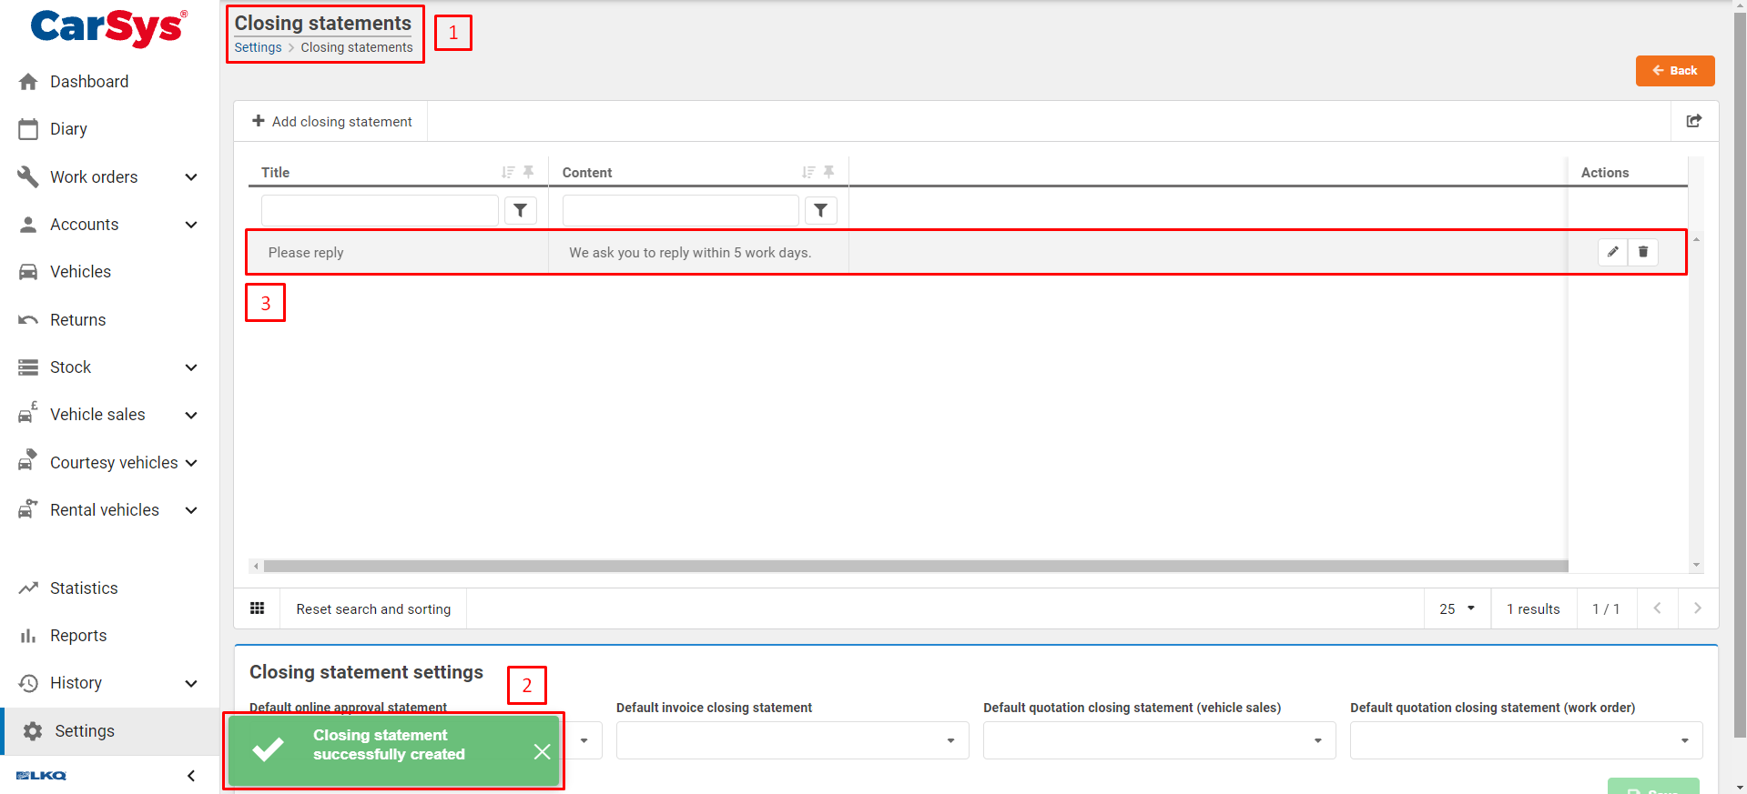Click the Content column filter icon
Screen dimensions: 1747x794
(821, 211)
